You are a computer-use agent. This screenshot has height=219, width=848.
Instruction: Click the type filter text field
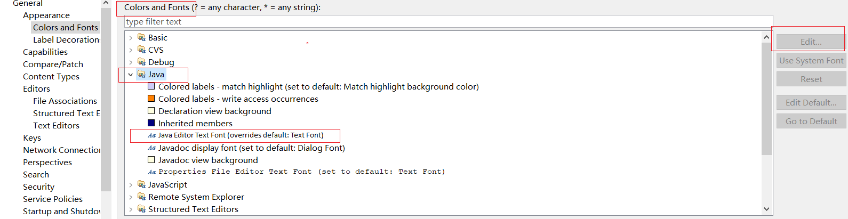coord(449,21)
